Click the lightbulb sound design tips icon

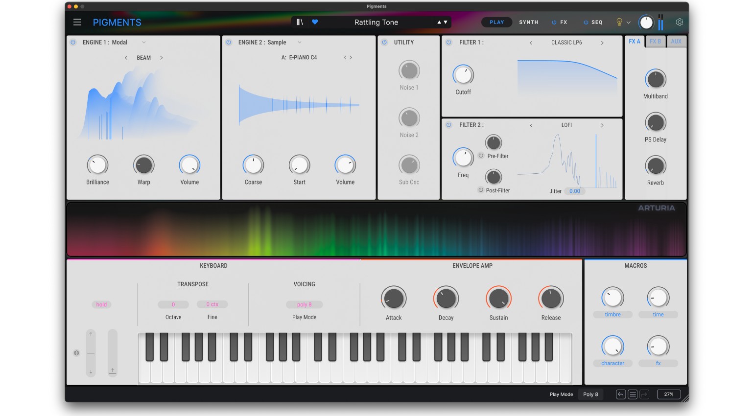619,22
